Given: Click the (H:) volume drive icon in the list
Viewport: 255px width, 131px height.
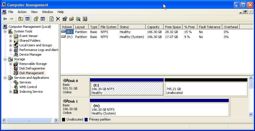Looking at the screenshot, I should (63, 37).
